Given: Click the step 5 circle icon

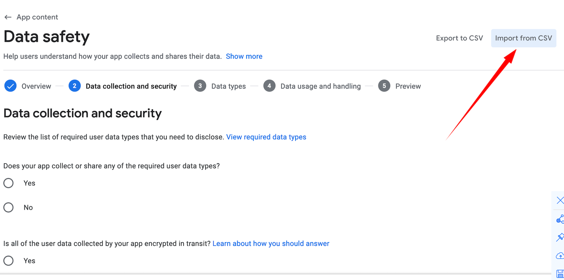Looking at the screenshot, I should 384,86.
